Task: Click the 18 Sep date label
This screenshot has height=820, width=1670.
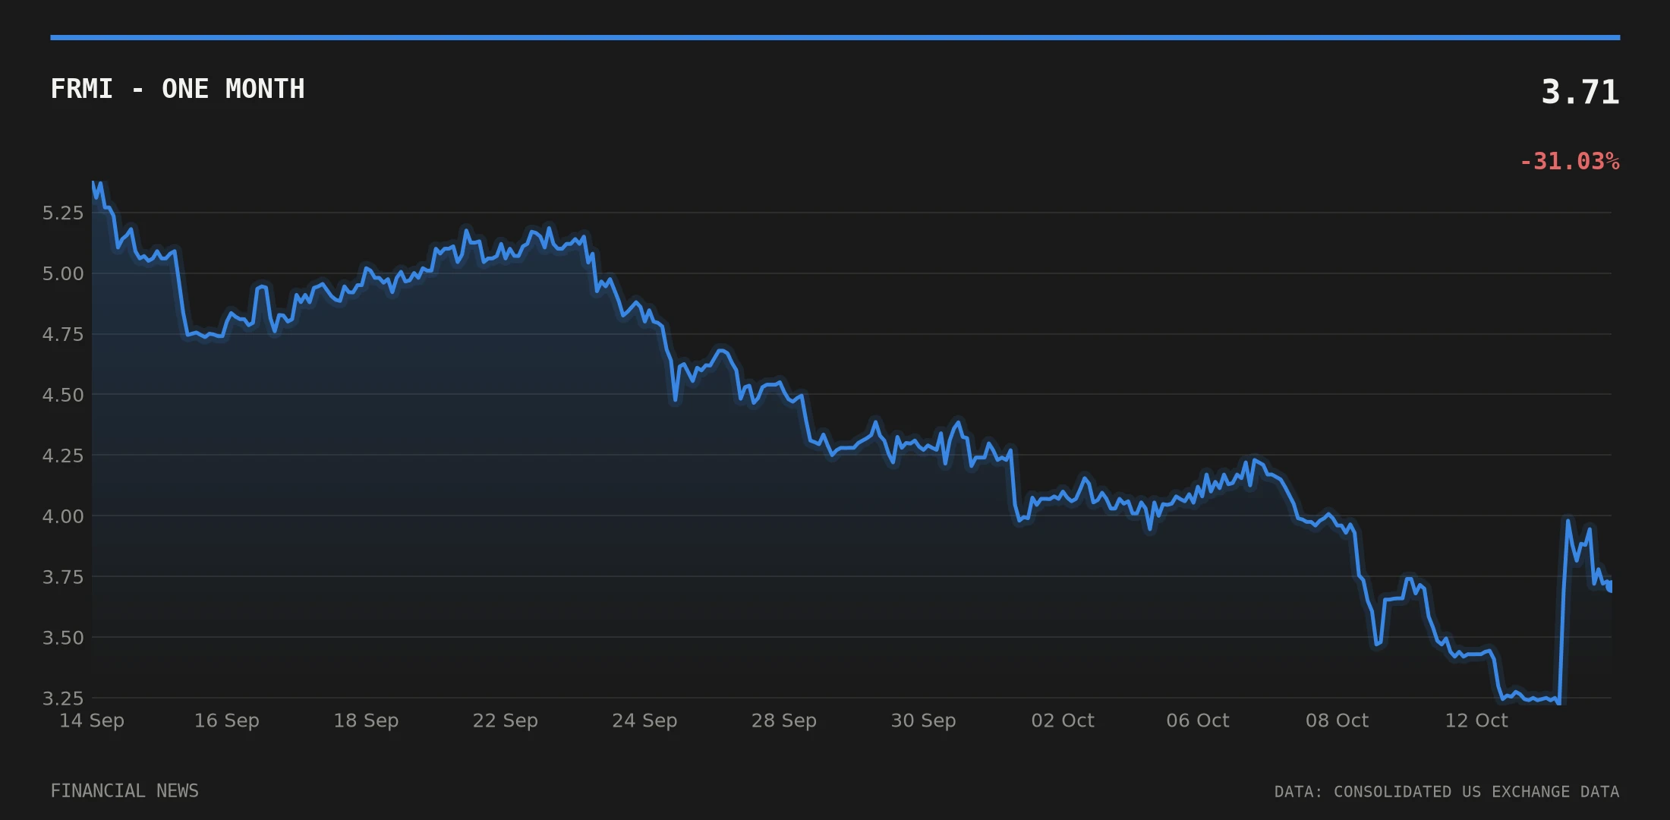Action: (366, 721)
